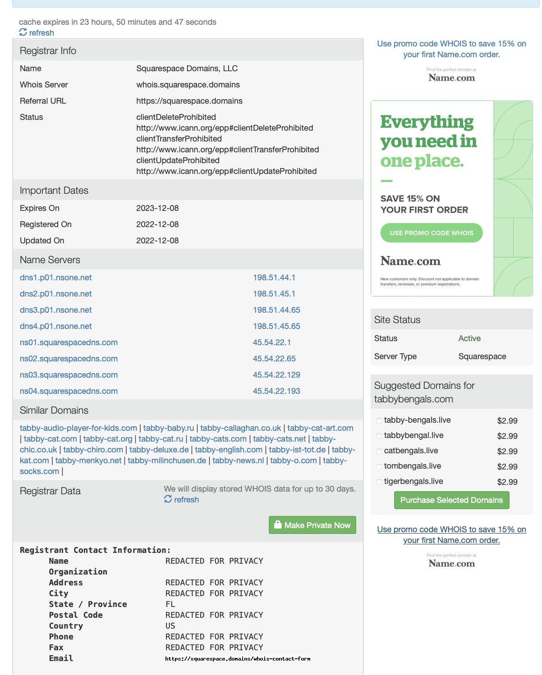Click Purchase Selected Domains button

coord(451,500)
